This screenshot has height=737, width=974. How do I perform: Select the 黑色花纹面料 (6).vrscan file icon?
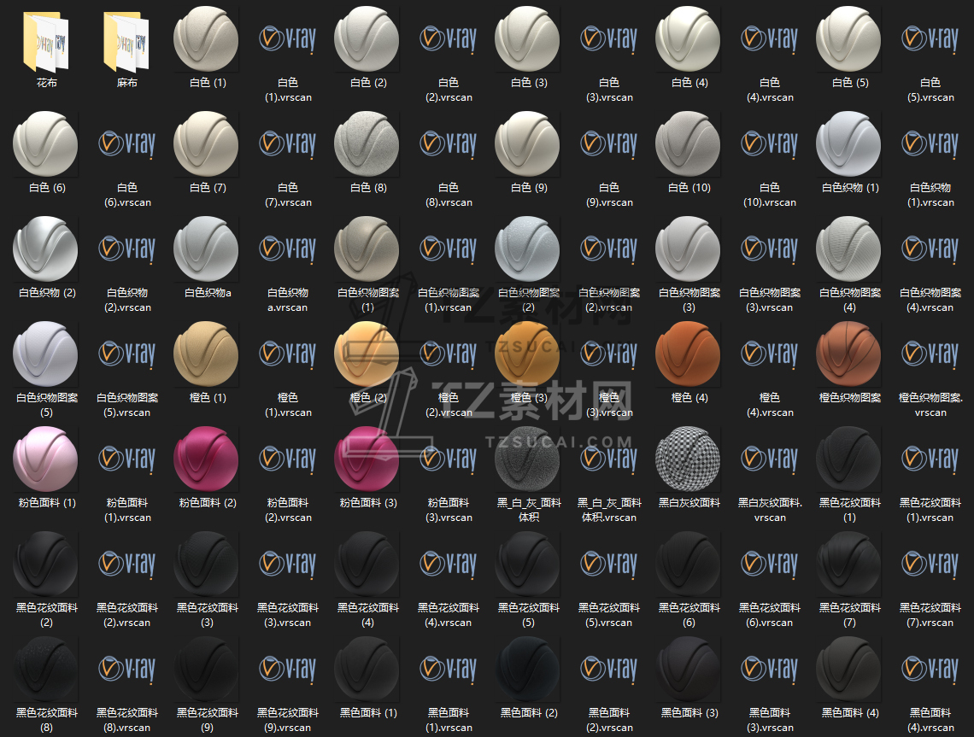770,564
